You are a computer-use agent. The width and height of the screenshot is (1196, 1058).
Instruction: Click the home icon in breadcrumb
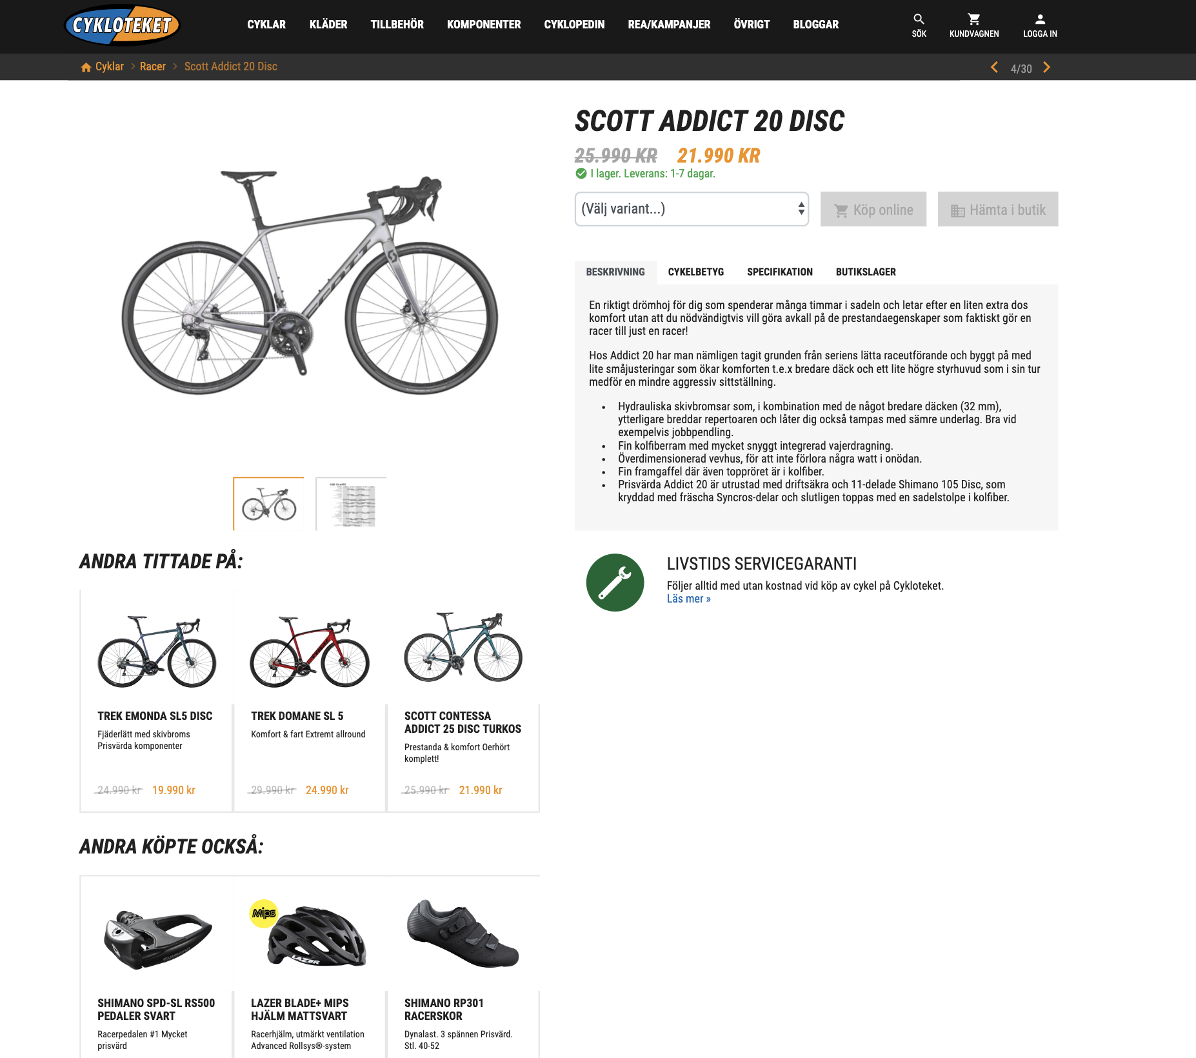(86, 67)
